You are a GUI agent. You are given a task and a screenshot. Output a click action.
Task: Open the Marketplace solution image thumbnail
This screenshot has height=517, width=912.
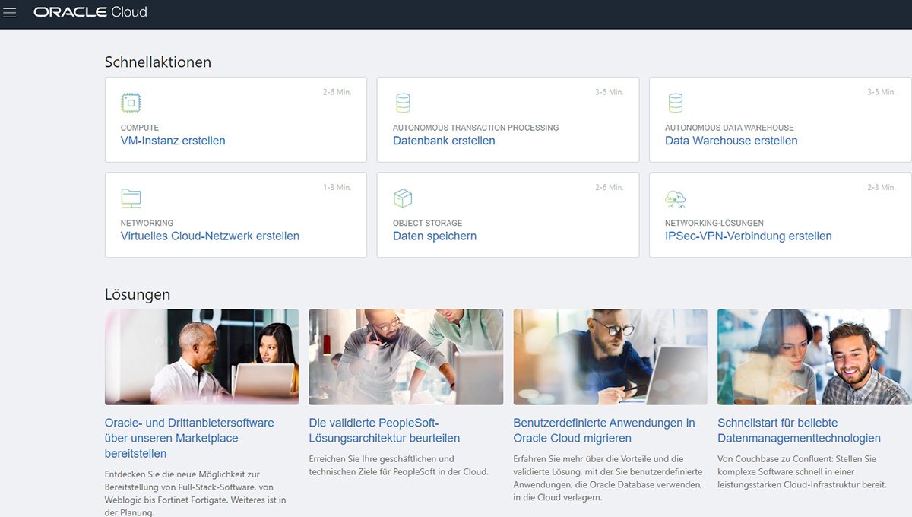(201, 357)
